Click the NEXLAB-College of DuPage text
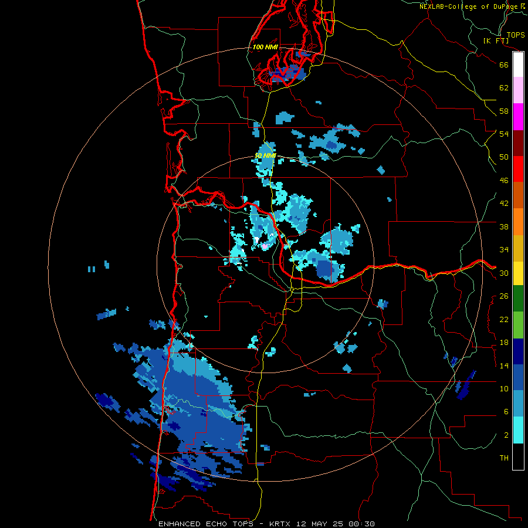 [468, 6]
